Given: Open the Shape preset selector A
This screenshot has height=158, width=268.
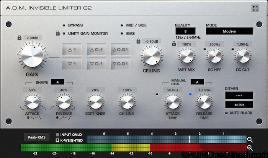Looking at the screenshot, I should click(57, 82).
